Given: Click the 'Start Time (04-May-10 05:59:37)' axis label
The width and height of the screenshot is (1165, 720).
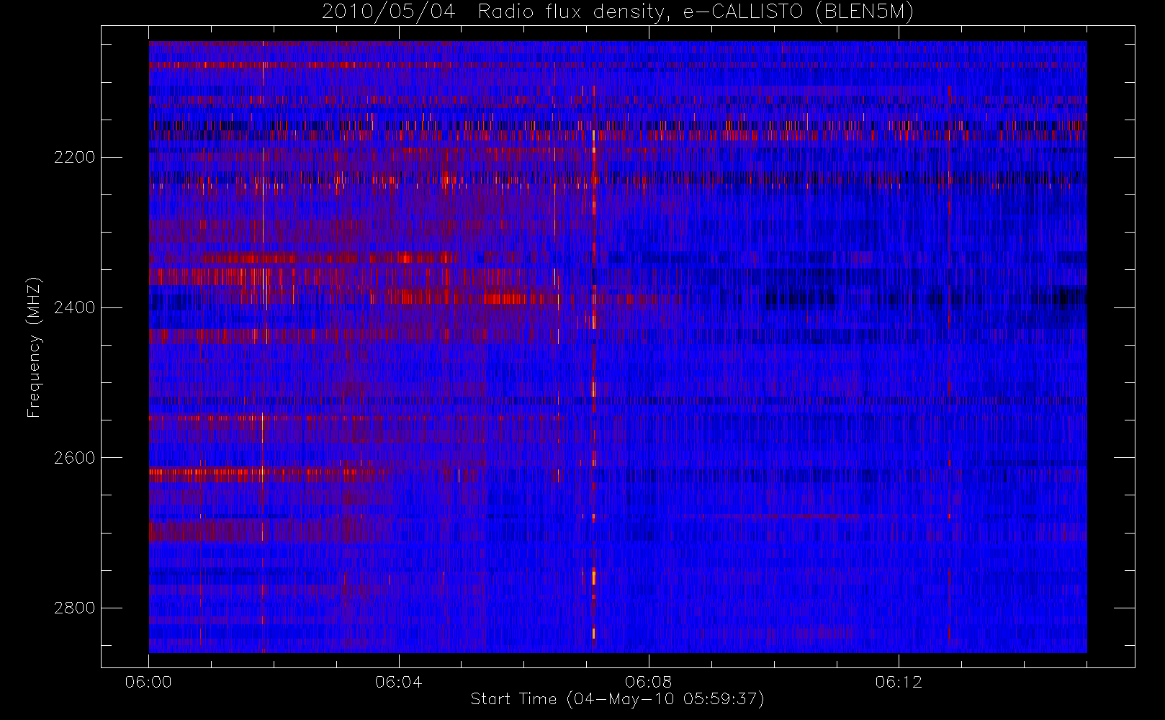Looking at the screenshot, I should coord(617,699).
